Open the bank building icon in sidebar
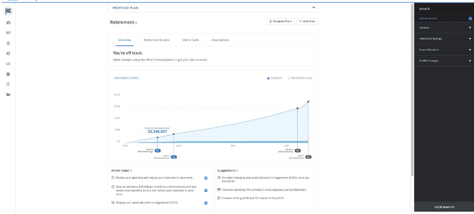The width and height of the screenshot is (474, 214). (x=8, y=43)
